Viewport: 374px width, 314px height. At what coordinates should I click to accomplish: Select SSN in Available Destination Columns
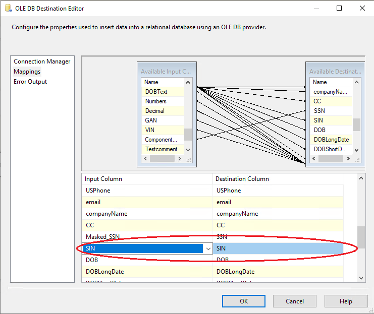pos(319,111)
